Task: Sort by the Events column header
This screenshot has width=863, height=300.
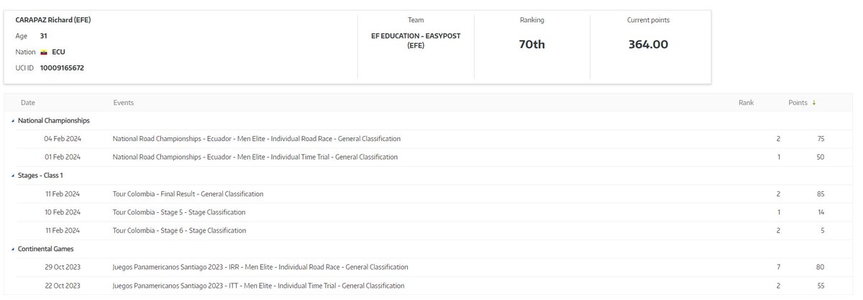Action: tap(124, 103)
